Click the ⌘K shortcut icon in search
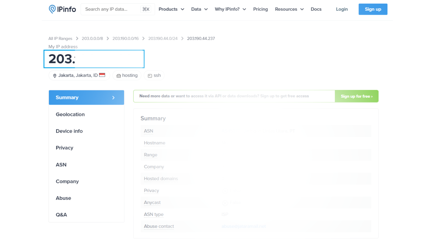This screenshot has width=426, height=240. 146,9
